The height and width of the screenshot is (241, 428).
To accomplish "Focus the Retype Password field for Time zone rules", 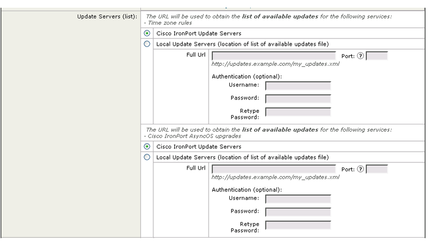I will pyautogui.click(x=298, y=112).
